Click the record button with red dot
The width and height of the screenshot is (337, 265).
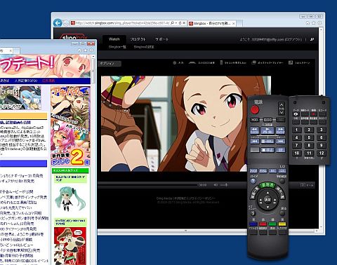313,114
